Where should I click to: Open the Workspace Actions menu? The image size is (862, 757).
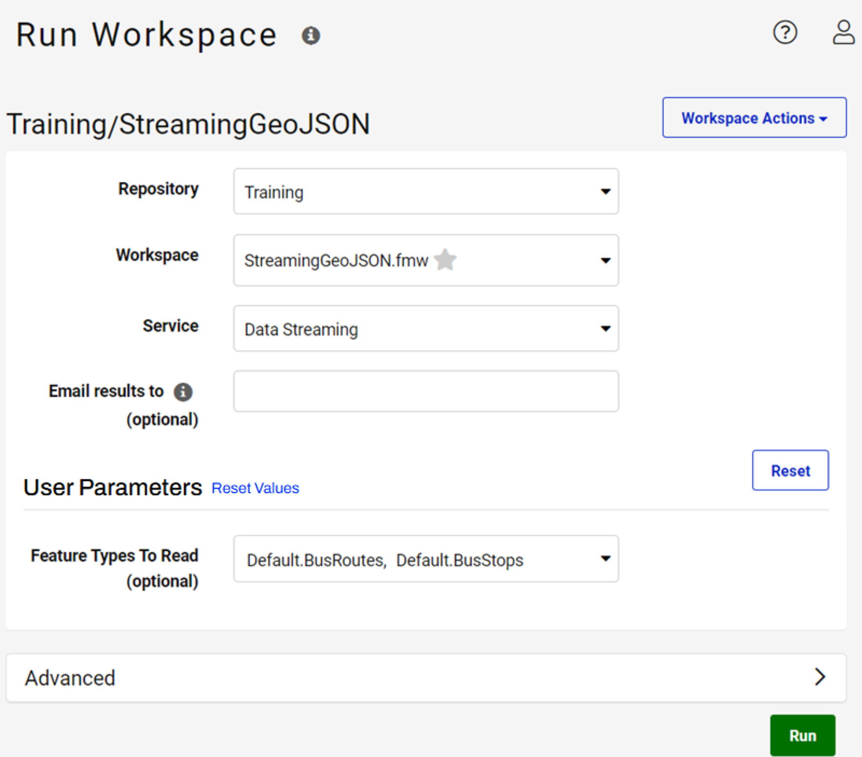(754, 117)
